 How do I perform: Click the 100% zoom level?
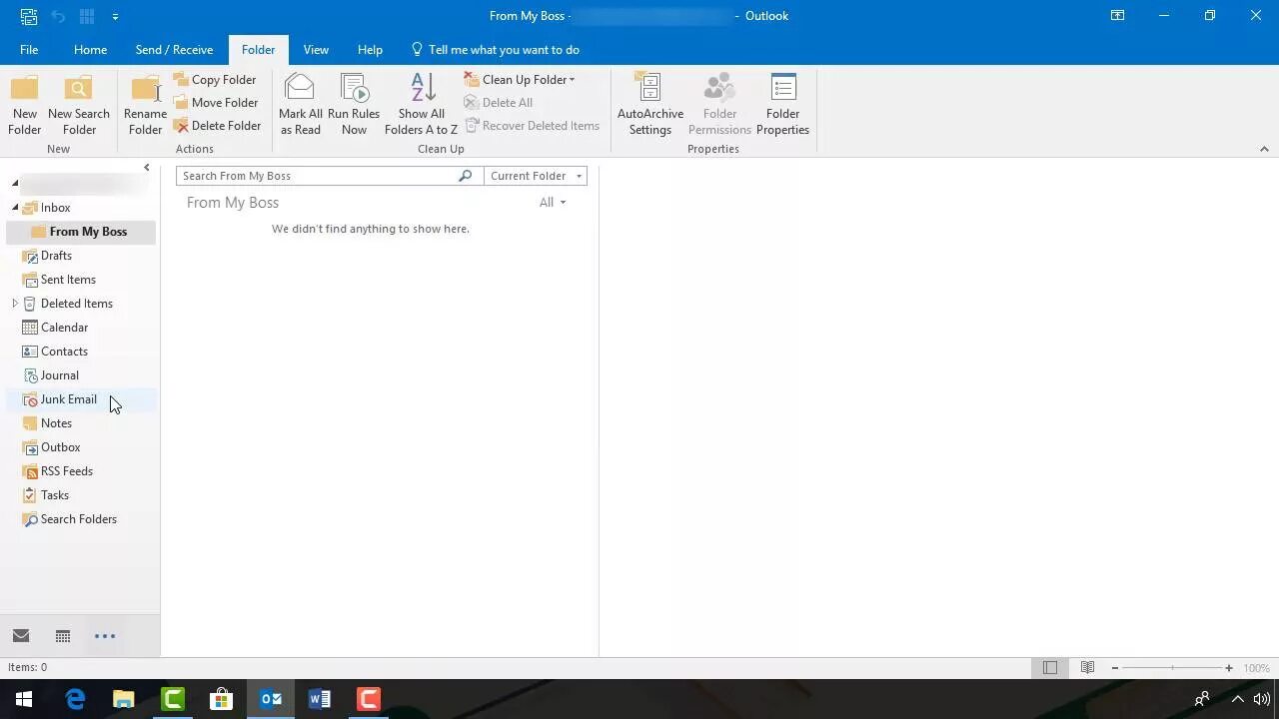click(x=1256, y=668)
